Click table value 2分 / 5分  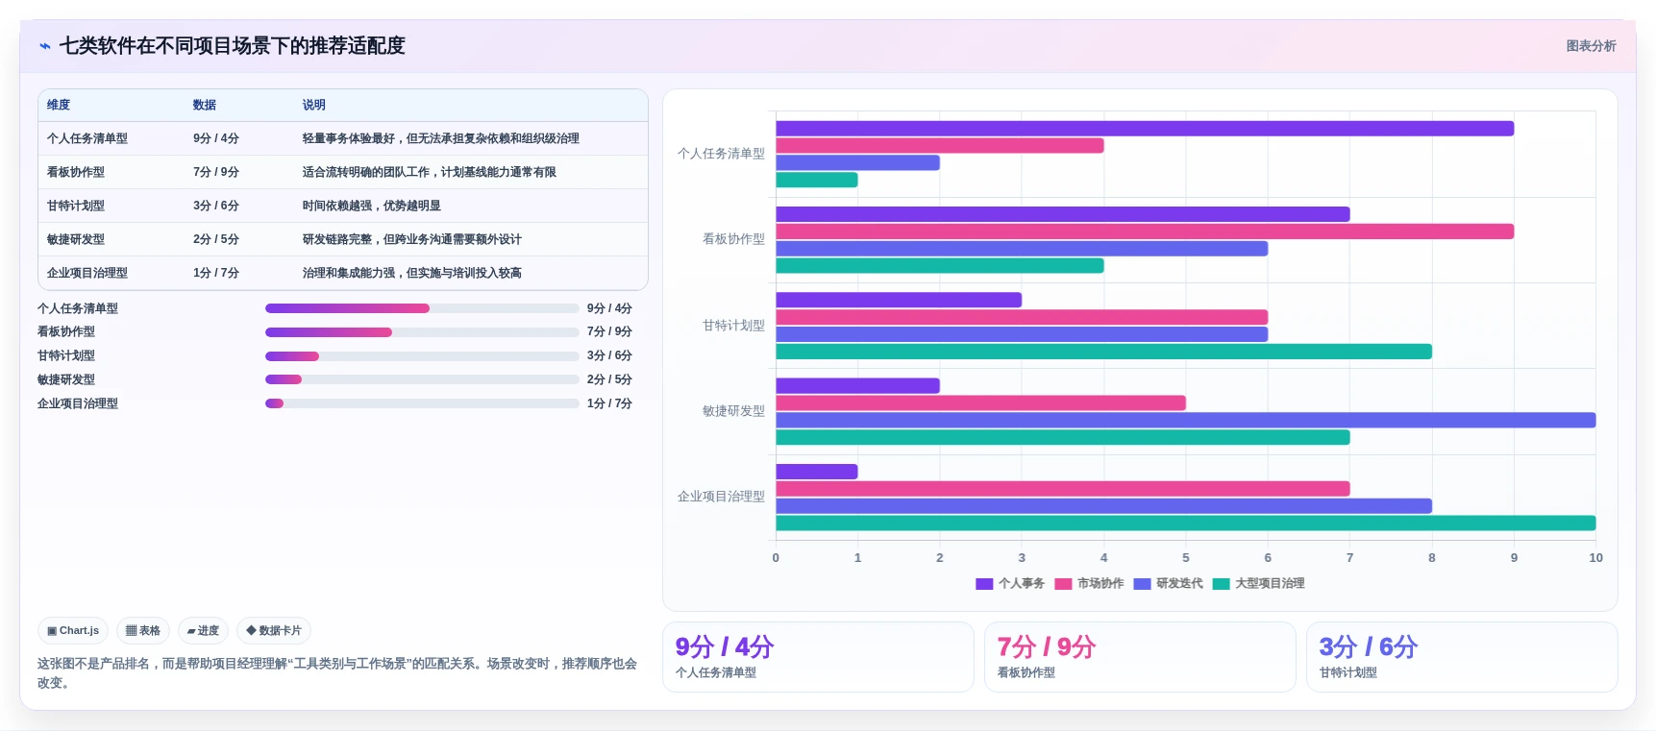216,240
